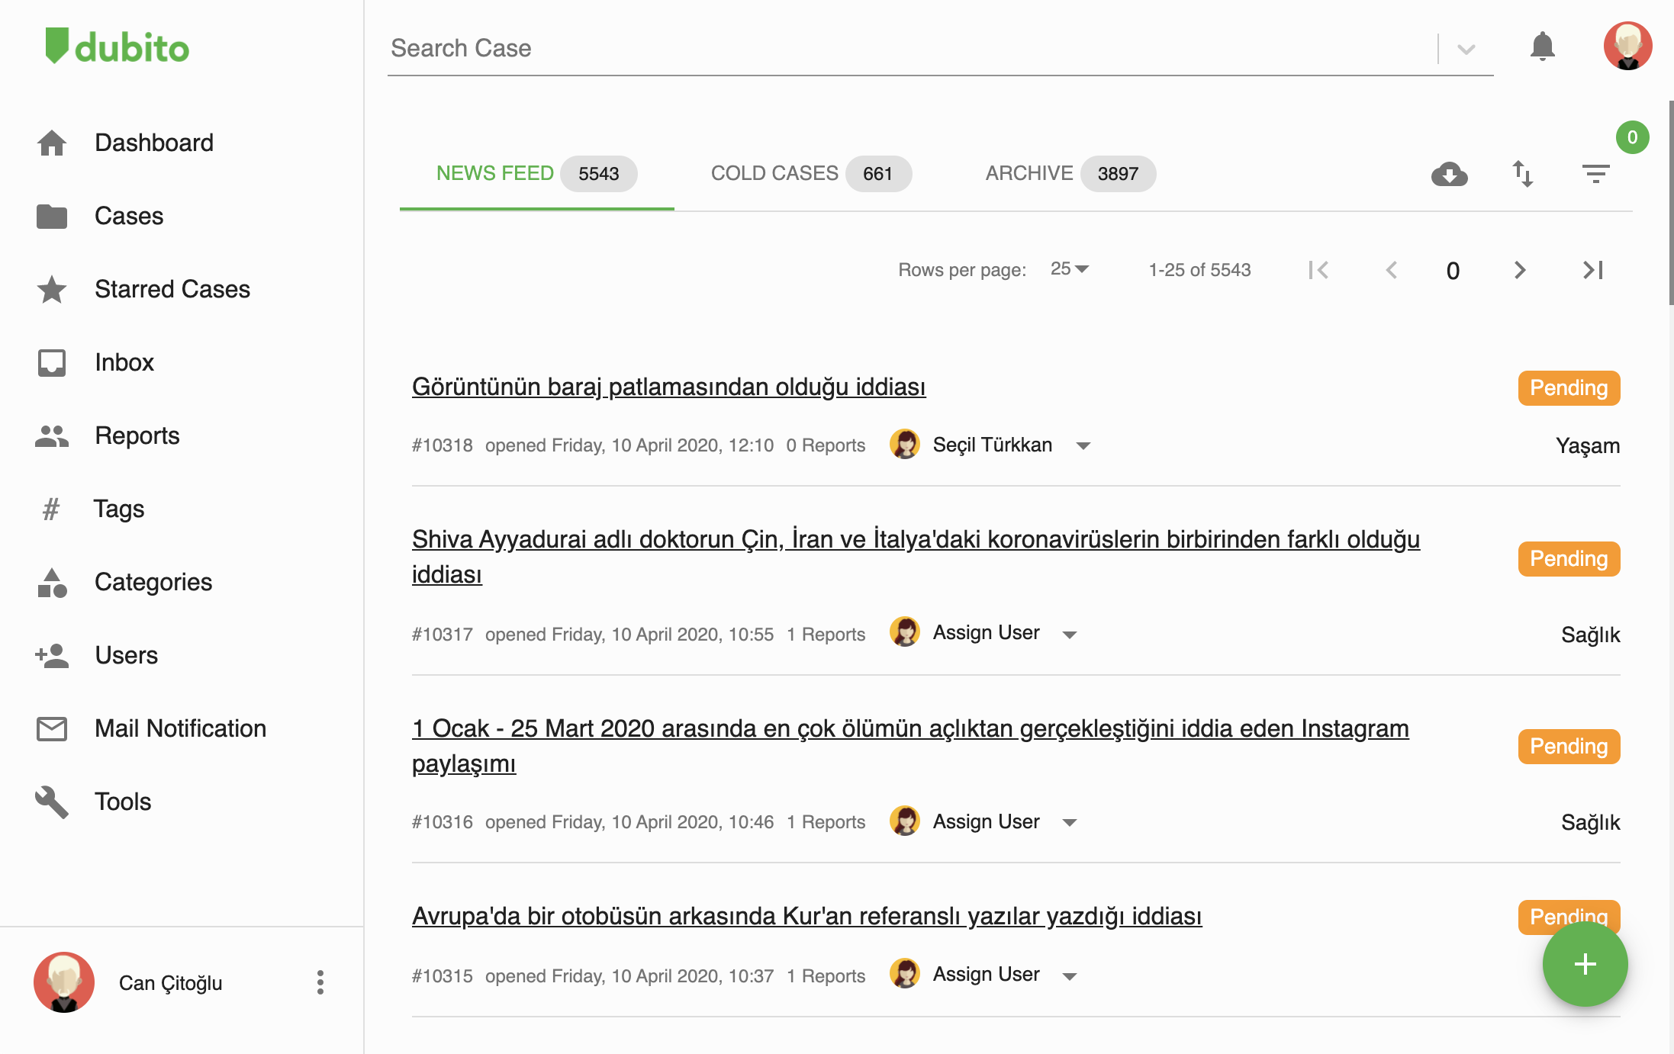Open case 'Görüntünün baraj patlamasından olduğu iddiası'

pyautogui.click(x=668, y=387)
